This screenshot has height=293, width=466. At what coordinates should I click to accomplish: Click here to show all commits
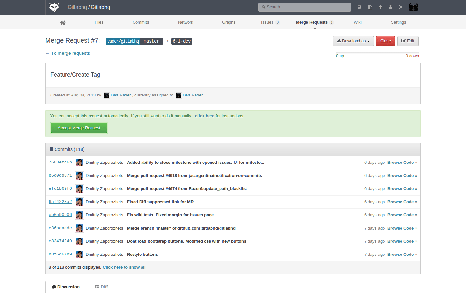pyautogui.click(x=124, y=267)
